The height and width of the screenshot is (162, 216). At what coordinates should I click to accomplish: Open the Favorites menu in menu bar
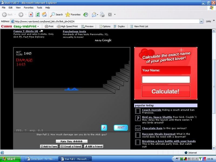pyautogui.click(x=29, y=8)
